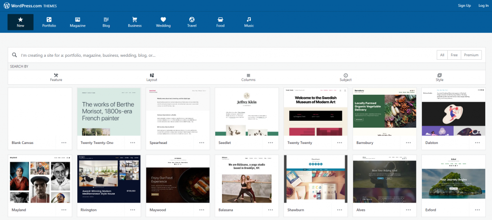The width and height of the screenshot is (492, 220).
Task: Filter themes by Free
Action: point(454,55)
